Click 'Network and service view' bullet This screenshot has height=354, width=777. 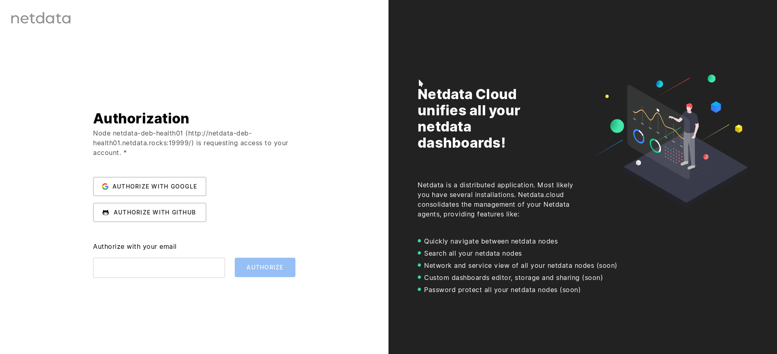click(x=520, y=265)
